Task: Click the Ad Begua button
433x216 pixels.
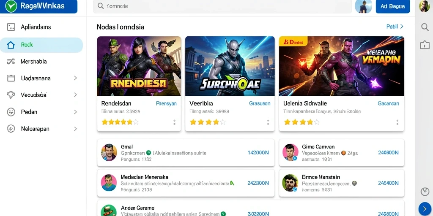Action: click(393, 6)
